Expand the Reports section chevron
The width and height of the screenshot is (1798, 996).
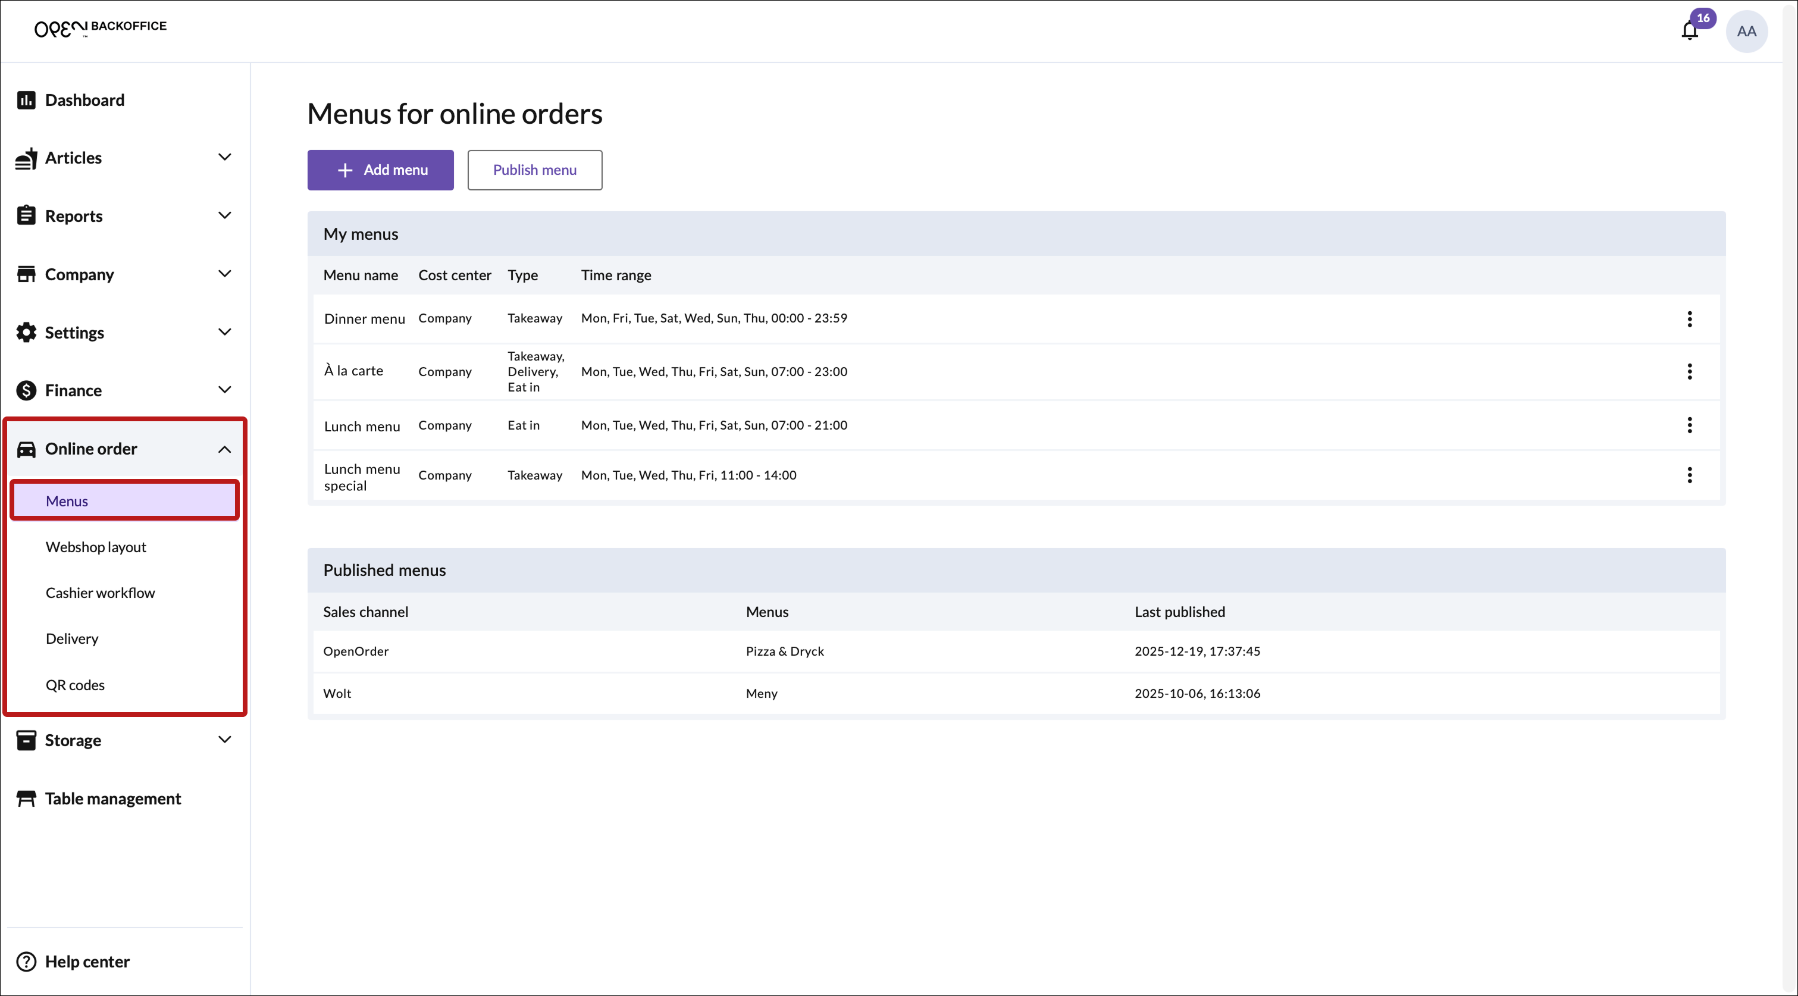[224, 215]
